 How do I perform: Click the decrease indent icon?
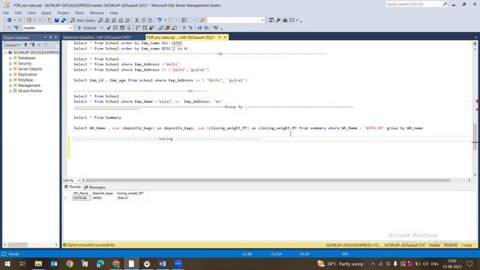coord(199,28)
